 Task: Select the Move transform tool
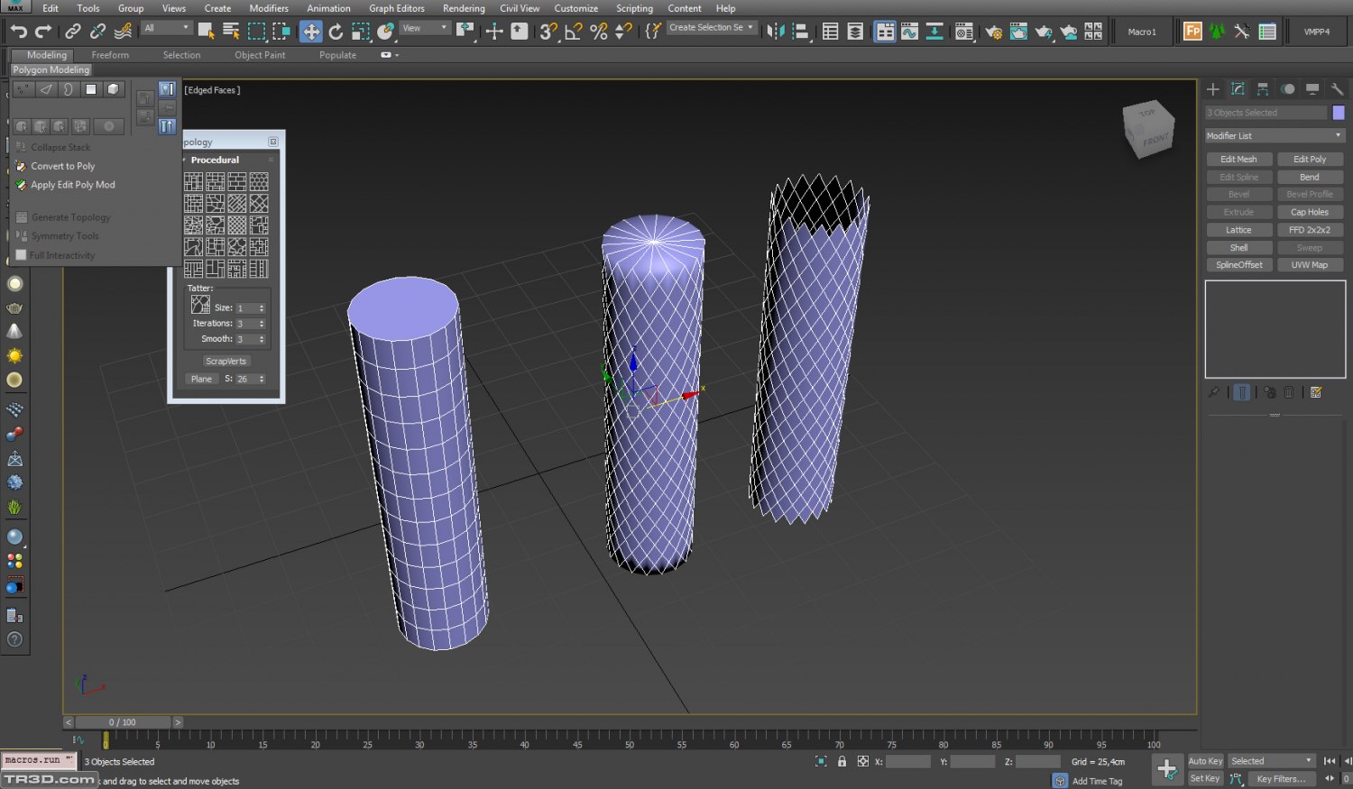310,32
